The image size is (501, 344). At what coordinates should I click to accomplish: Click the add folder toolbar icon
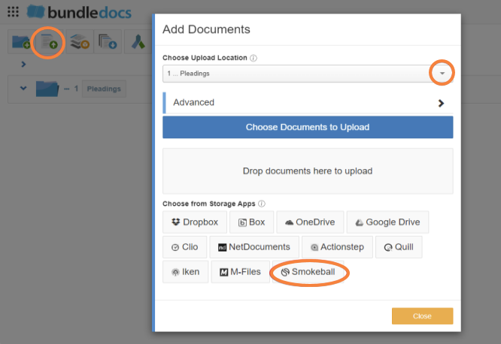point(21,41)
